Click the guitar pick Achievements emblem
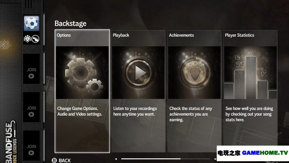289x163 pixels. tap(194, 72)
